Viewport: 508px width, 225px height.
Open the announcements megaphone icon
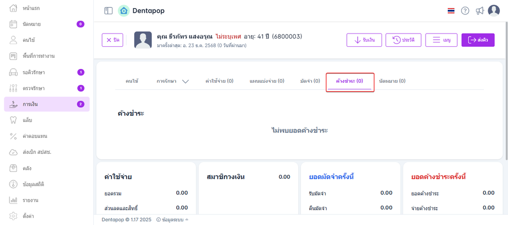point(480,11)
